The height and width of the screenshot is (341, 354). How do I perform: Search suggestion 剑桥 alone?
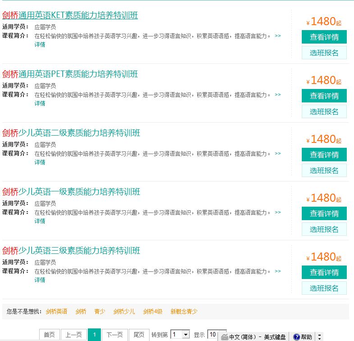click(x=81, y=311)
